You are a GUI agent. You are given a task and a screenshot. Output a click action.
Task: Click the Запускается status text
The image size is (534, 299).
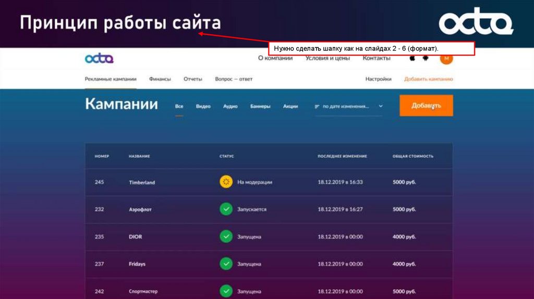252,209
